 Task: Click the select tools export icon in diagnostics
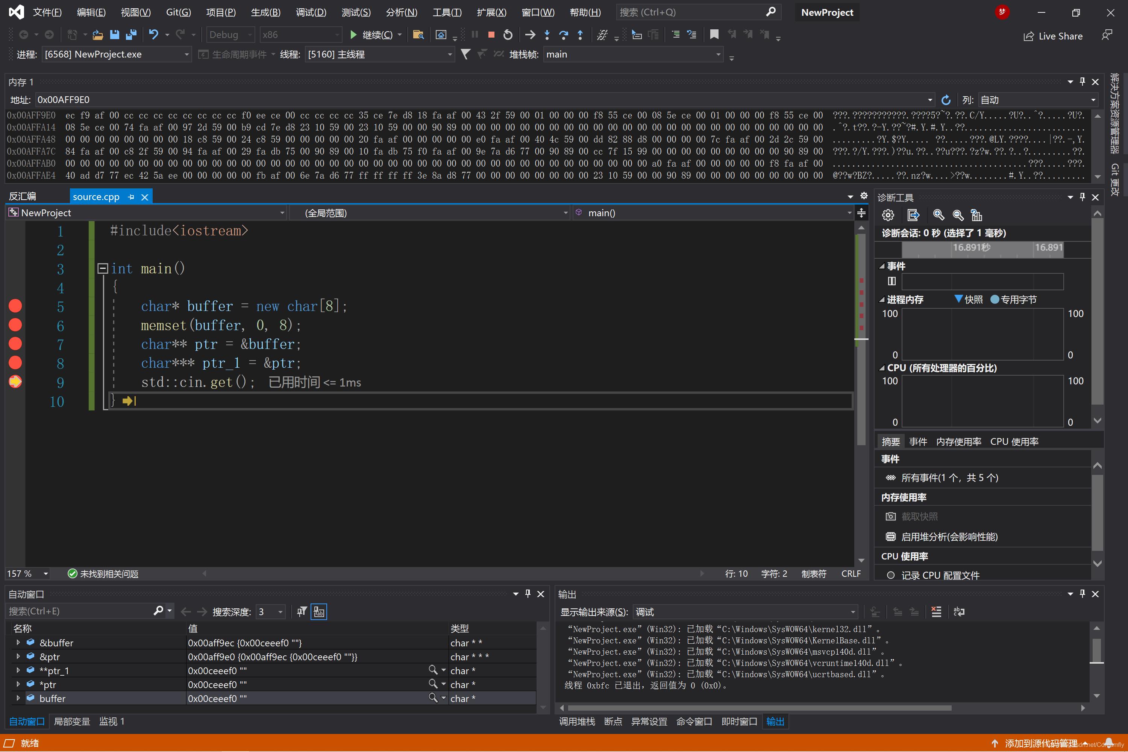point(913,215)
